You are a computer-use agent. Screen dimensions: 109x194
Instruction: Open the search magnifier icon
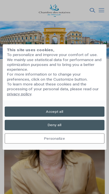point(92,10)
